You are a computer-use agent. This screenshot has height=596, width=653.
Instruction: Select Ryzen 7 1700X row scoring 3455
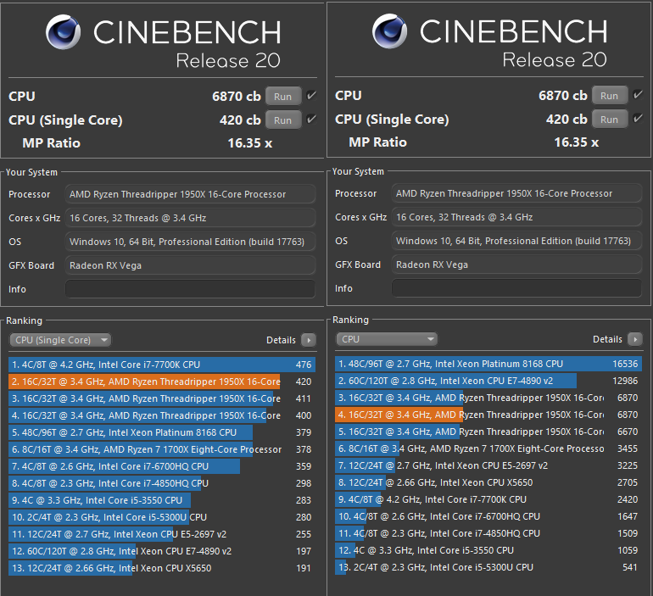point(488,448)
